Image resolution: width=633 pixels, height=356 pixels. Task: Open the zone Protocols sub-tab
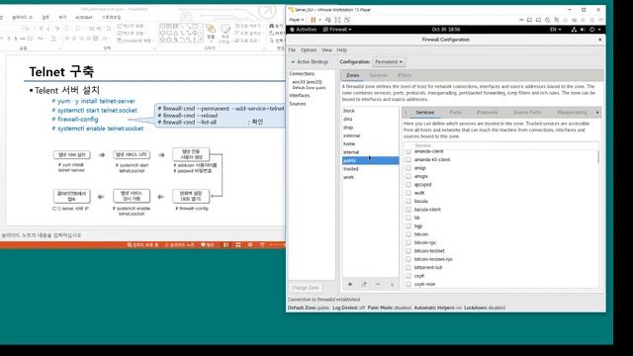click(x=487, y=112)
